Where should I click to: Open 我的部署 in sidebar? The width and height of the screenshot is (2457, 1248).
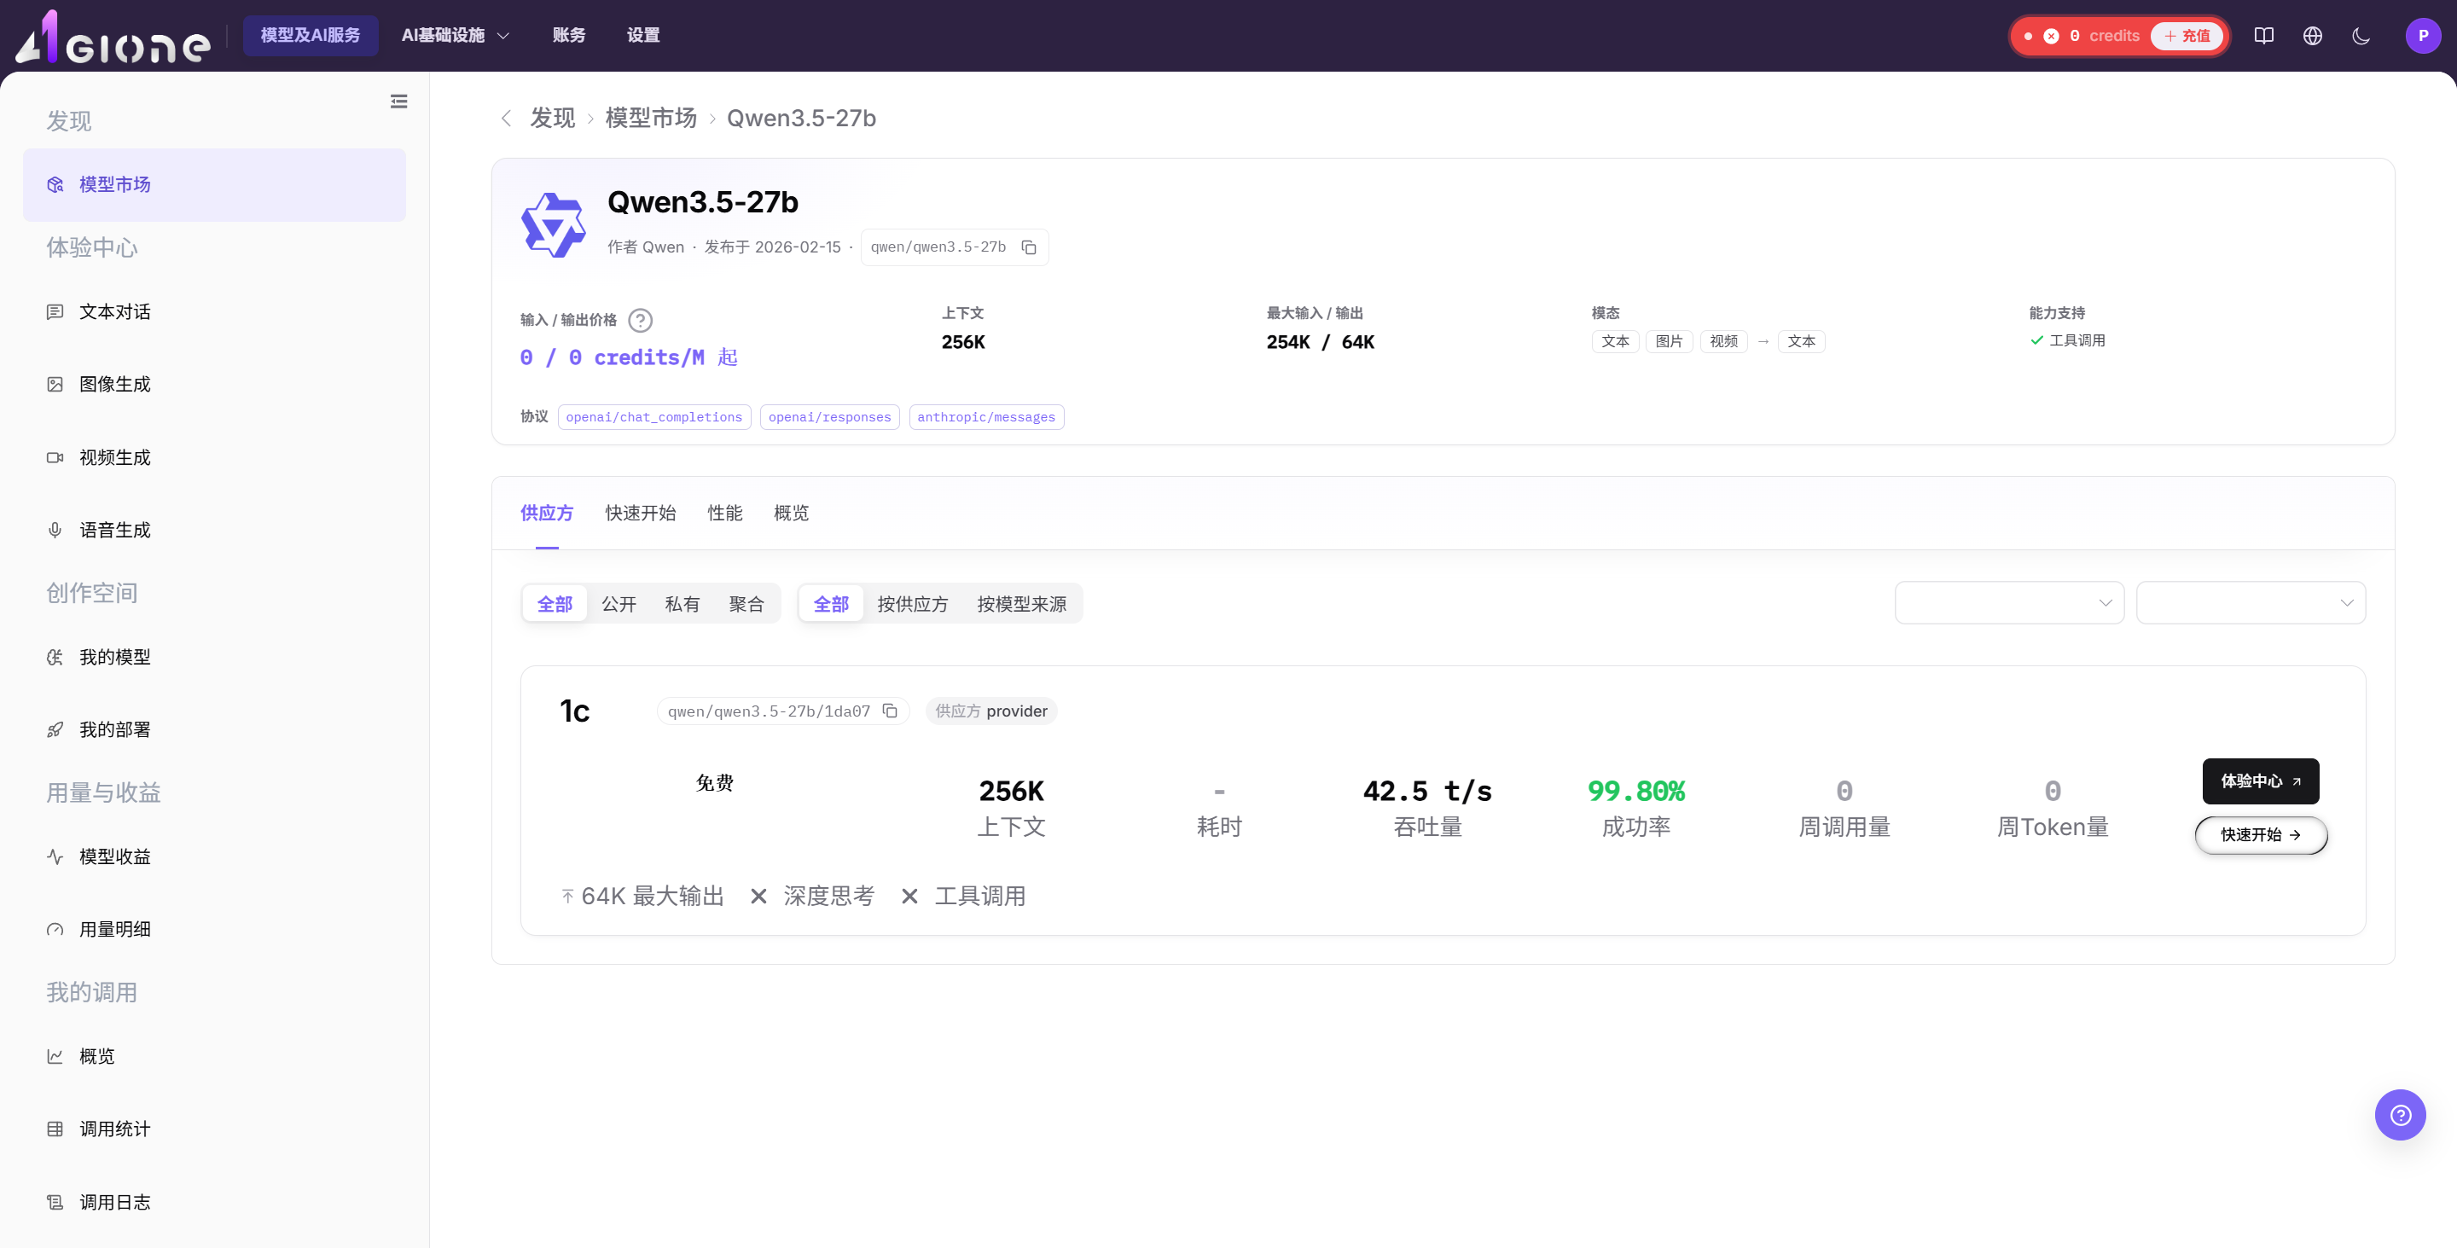point(213,729)
